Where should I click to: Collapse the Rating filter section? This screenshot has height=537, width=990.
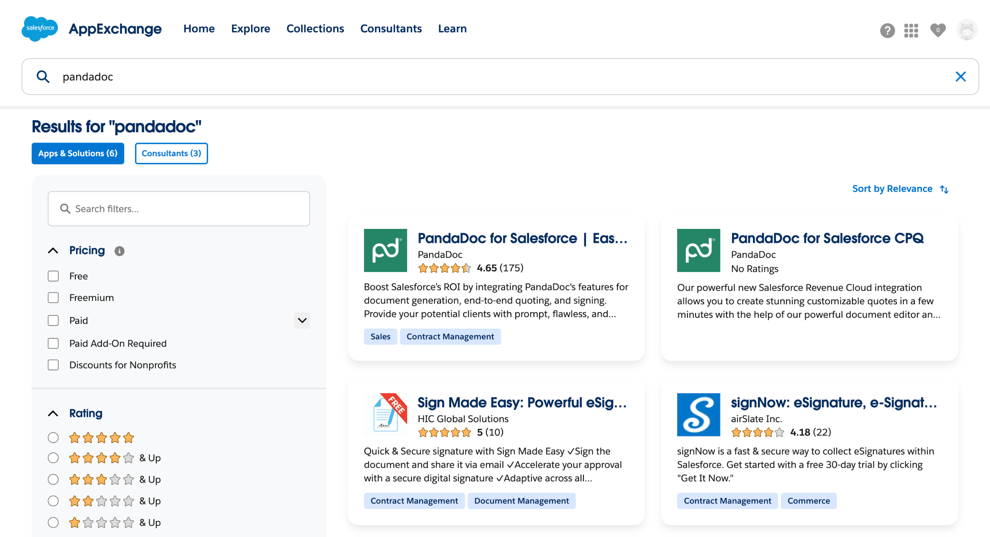click(x=53, y=413)
